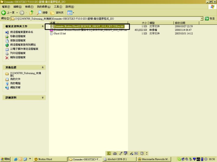Click 以電子郵件傳送這個檔案 email link

24,49
